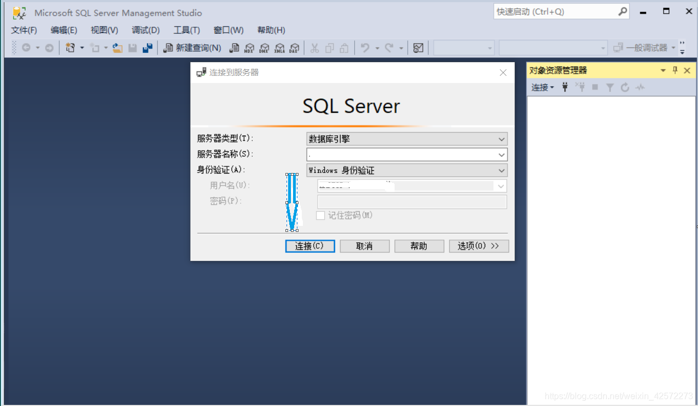Open the 视图(V) menu

(x=104, y=30)
